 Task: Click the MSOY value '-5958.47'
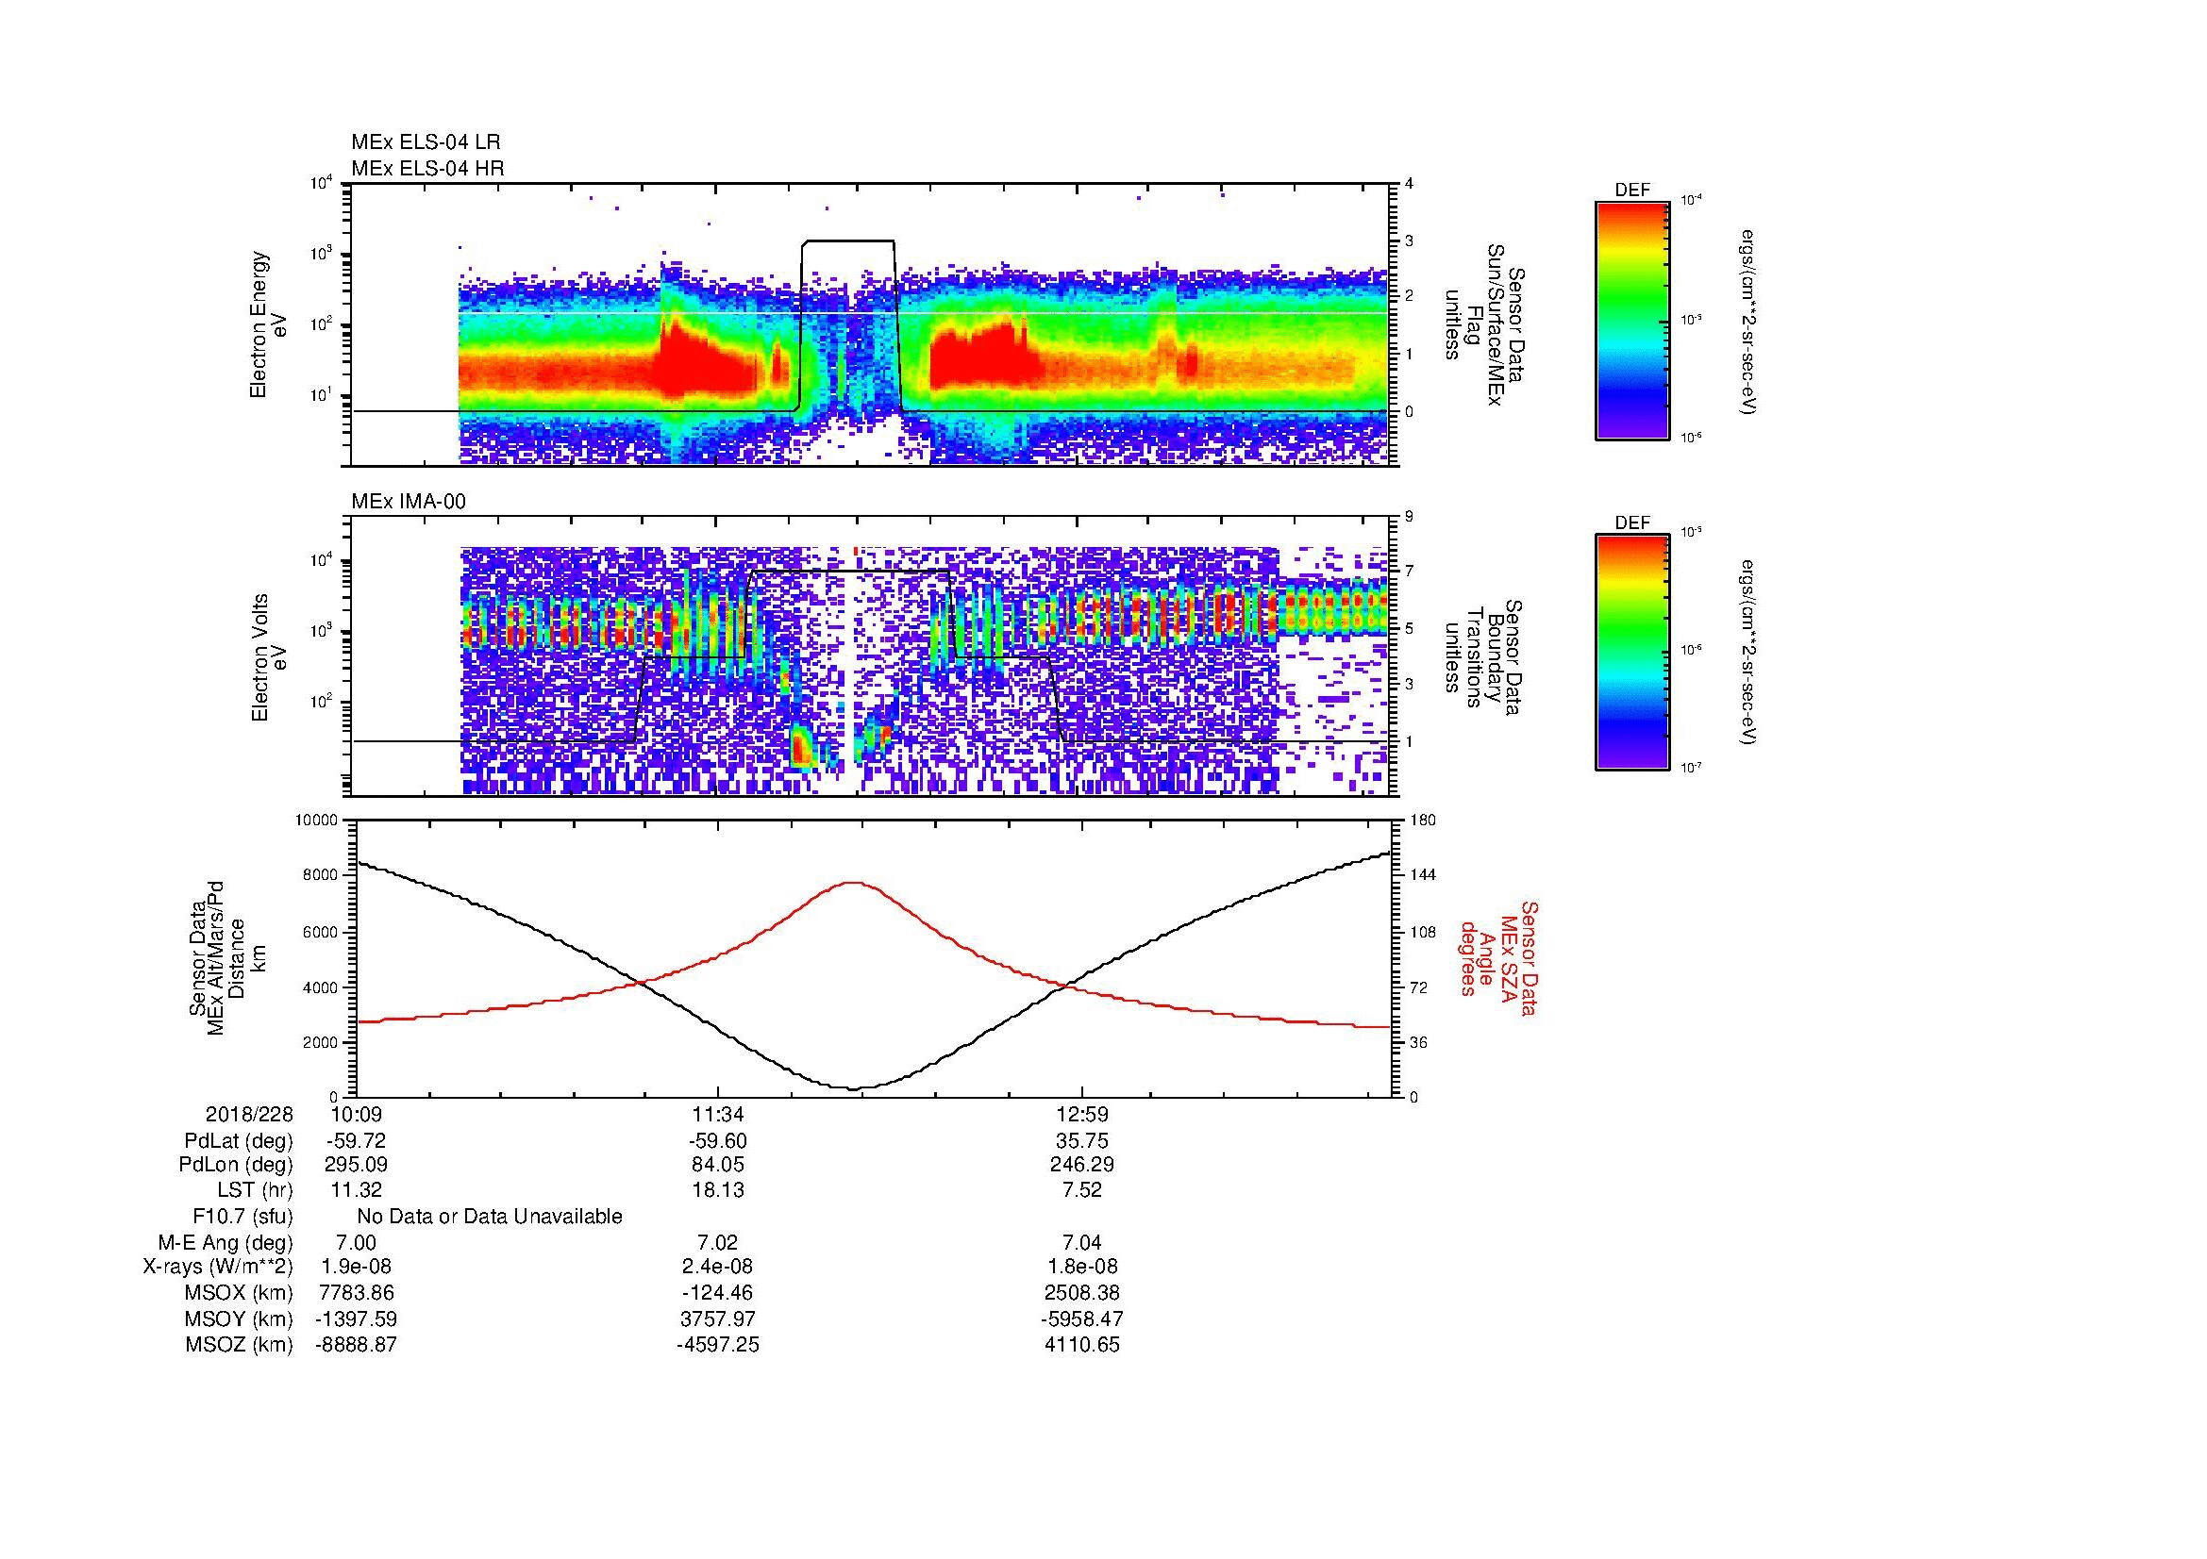point(1082,1319)
